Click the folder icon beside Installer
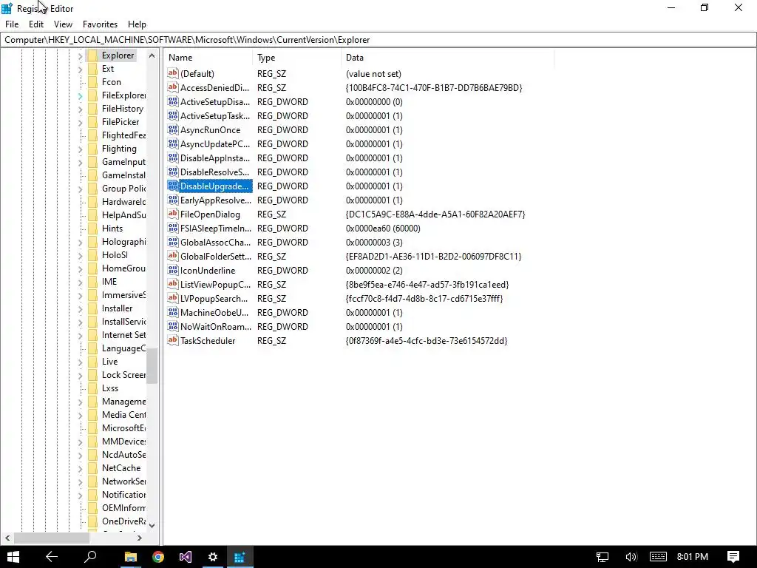 click(92, 308)
